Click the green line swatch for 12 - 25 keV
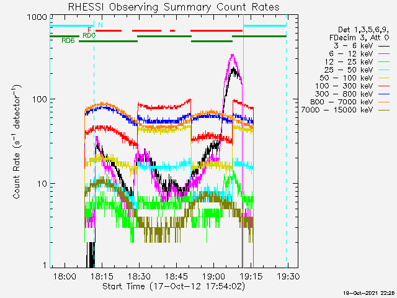397x298 pixels. (384, 62)
